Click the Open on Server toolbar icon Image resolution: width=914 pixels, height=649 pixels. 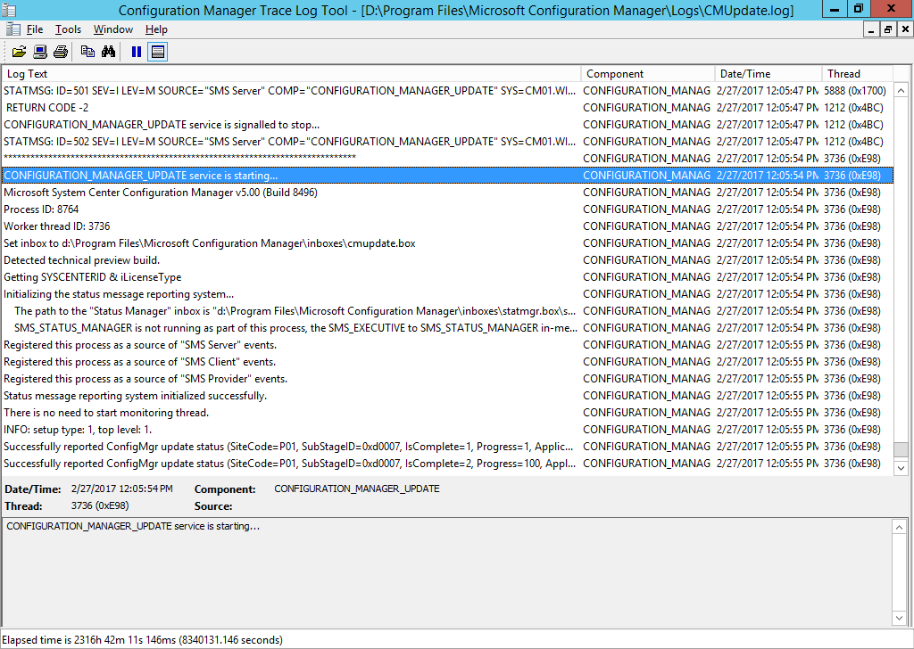(x=40, y=52)
